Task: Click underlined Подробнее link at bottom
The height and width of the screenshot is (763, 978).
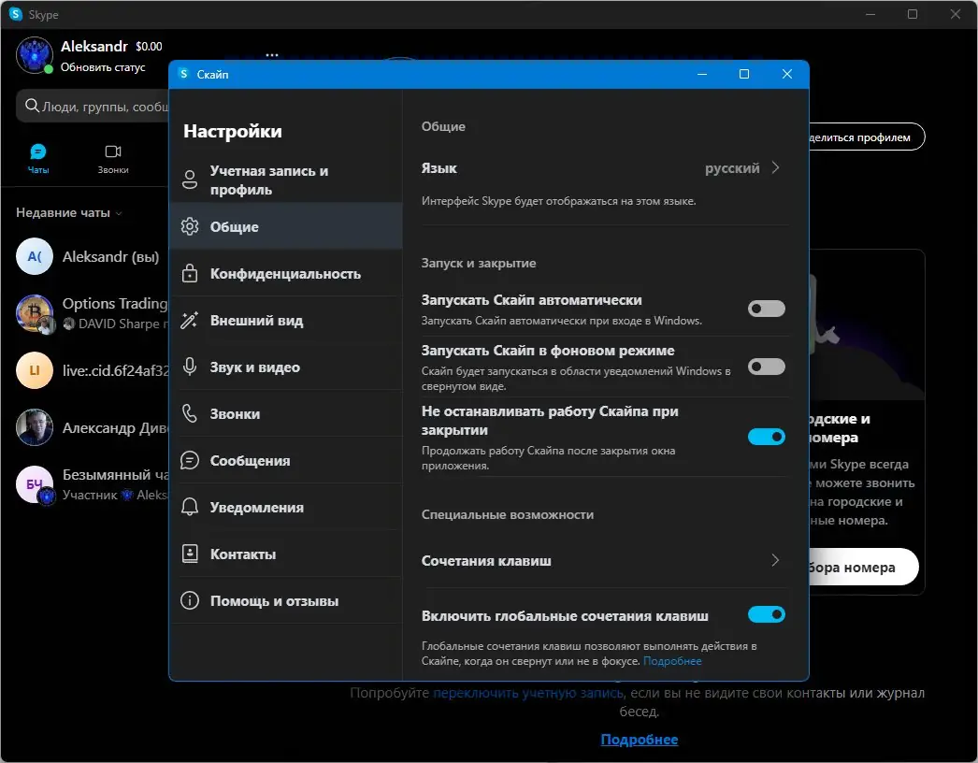Action: pyautogui.click(x=640, y=740)
